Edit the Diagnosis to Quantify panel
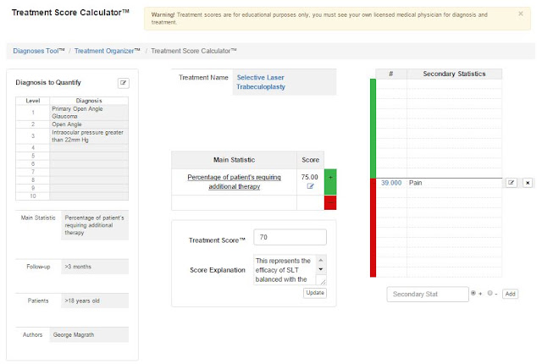The width and height of the screenshot is (542, 364). [x=124, y=83]
